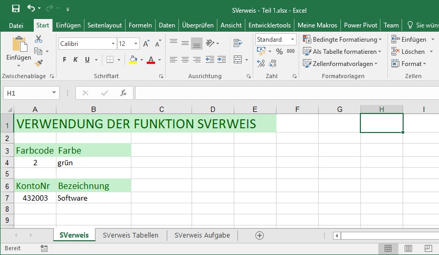Click the Cut scissors icon
This screenshot has width=439, height=255.
(x=38, y=39)
